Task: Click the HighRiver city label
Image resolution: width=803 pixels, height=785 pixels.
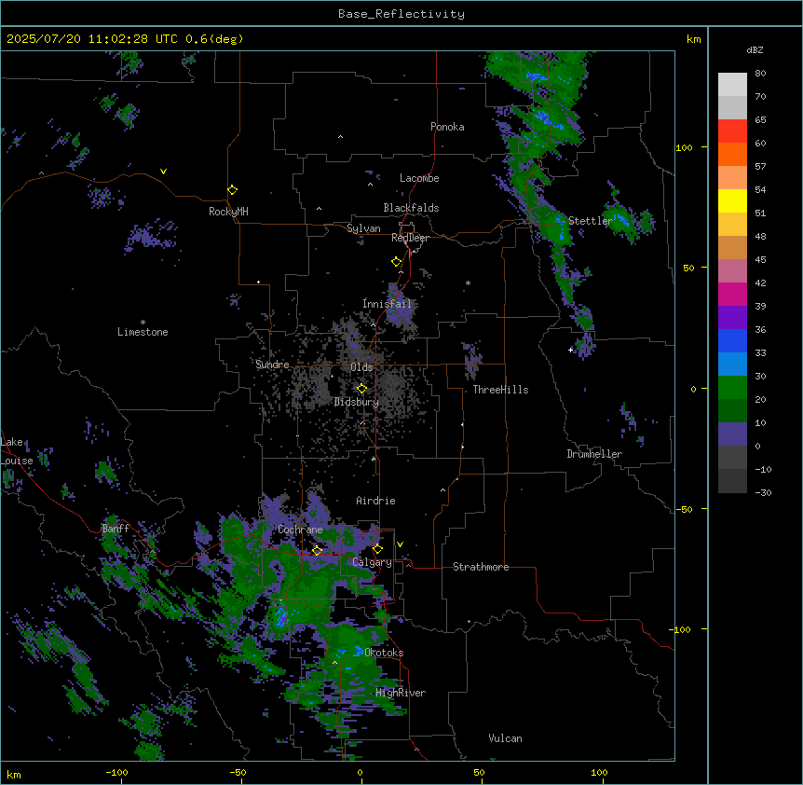Action: (x=401, y=693)
